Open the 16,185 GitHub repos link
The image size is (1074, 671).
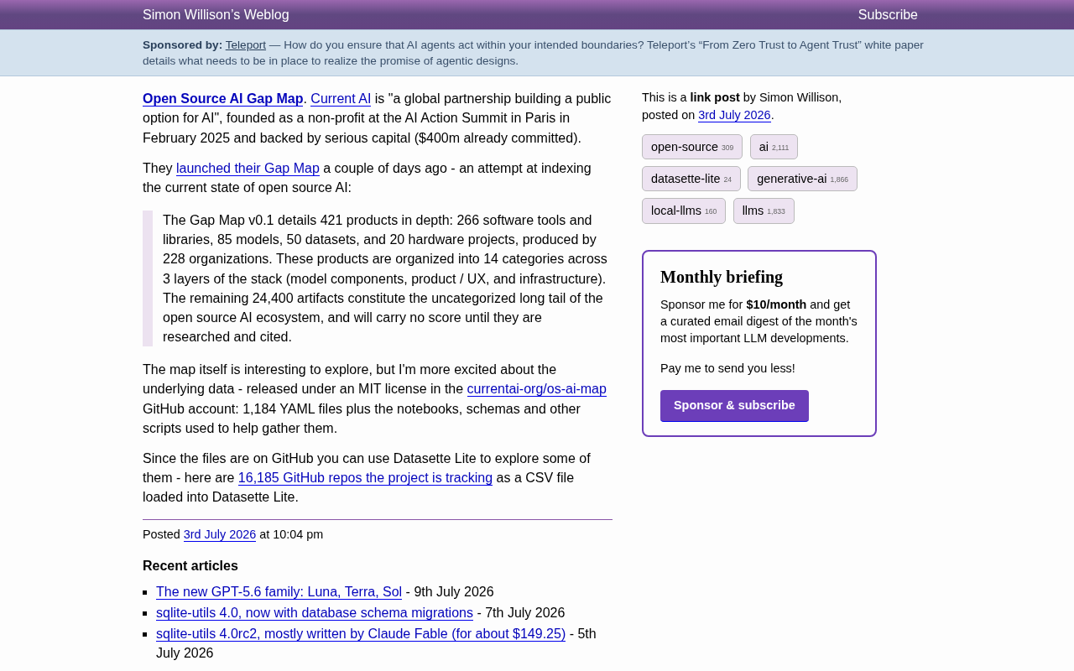365,478
